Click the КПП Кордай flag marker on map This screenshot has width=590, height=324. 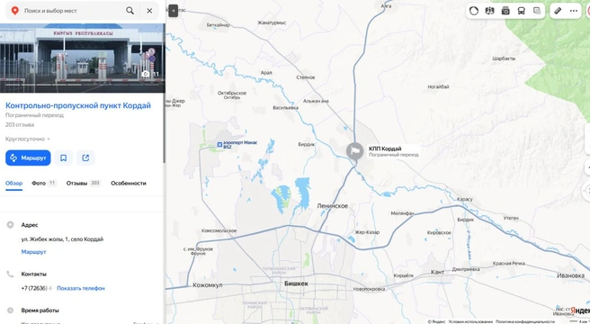click(355, 151)
